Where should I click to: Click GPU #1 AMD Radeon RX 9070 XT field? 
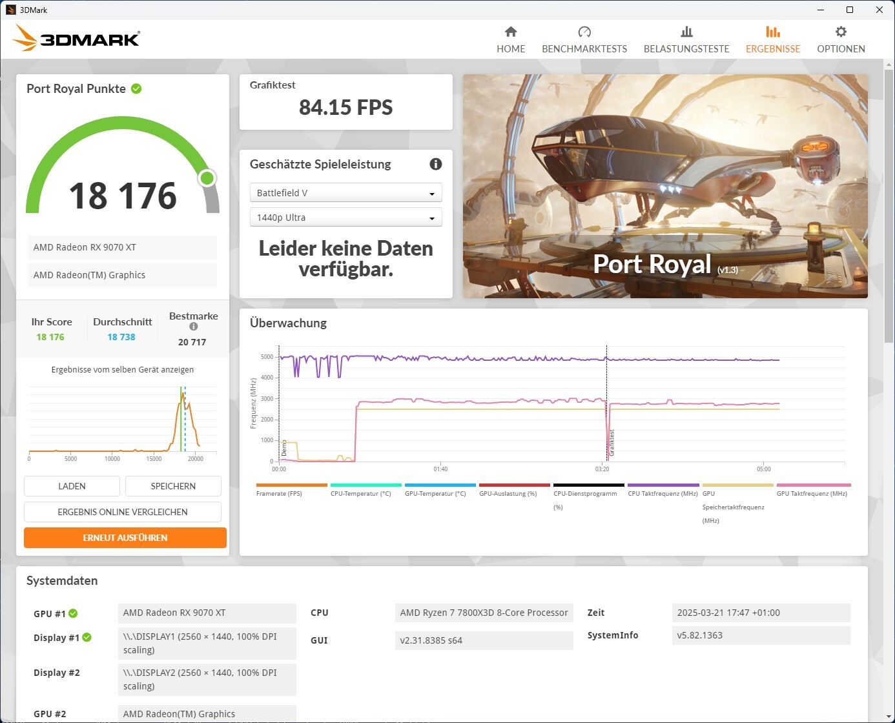(207, 613)
